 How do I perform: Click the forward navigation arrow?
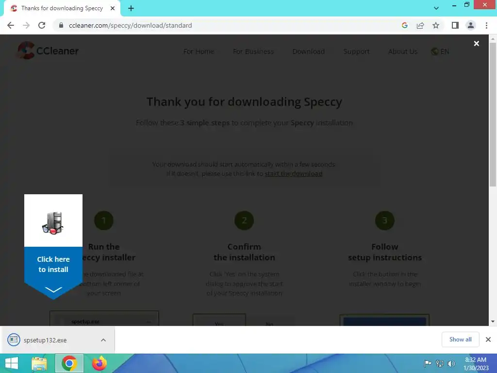26,25
